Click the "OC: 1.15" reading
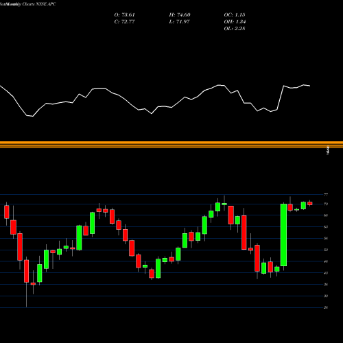343x343 pixels. point(235,15)
